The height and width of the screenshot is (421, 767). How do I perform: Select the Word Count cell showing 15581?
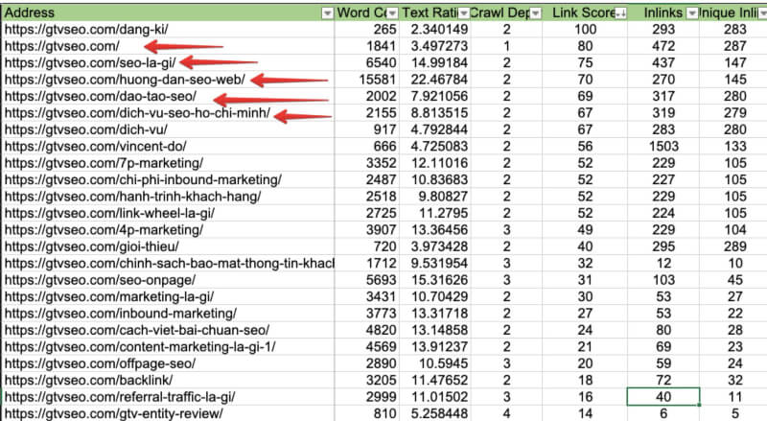367,80
